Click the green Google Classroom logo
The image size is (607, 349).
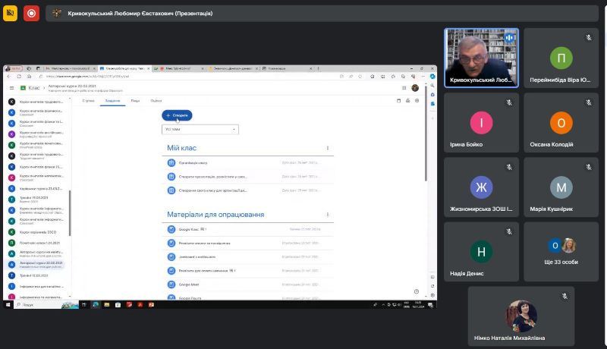click(24, 88)
